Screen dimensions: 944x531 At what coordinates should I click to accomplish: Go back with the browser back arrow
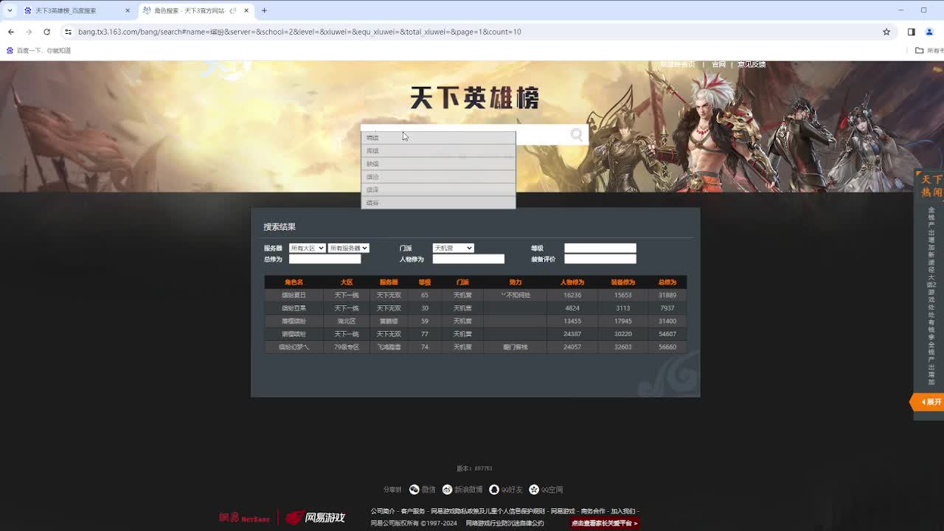click(x=11, y=32)
